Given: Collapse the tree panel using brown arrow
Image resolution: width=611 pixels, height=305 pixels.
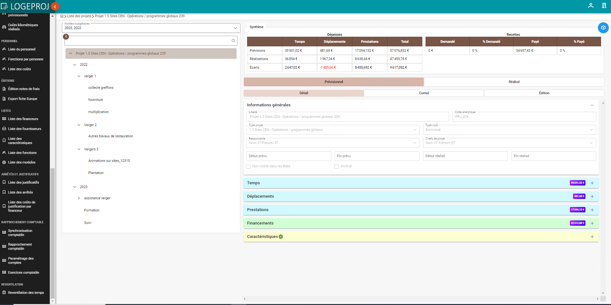Looking at the screenshot, I should (66, 37).
